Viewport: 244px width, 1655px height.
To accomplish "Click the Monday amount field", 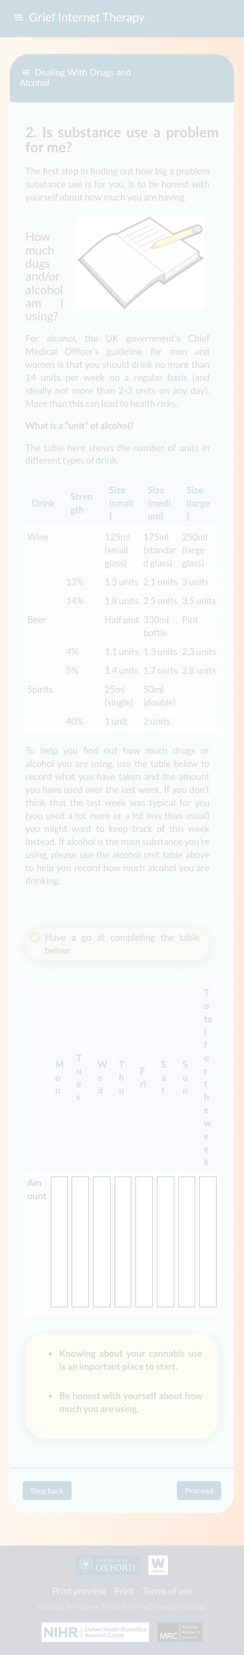I will point(59,1241).
